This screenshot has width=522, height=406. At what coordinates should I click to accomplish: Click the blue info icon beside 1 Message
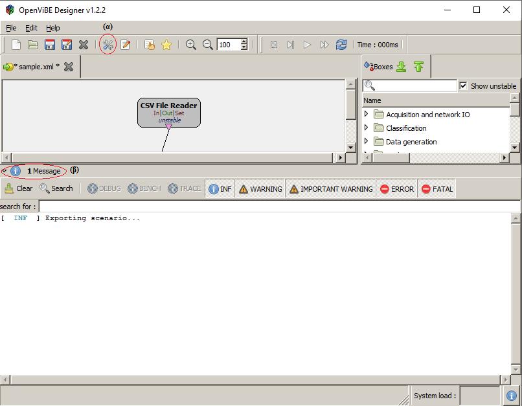[16, 171]
